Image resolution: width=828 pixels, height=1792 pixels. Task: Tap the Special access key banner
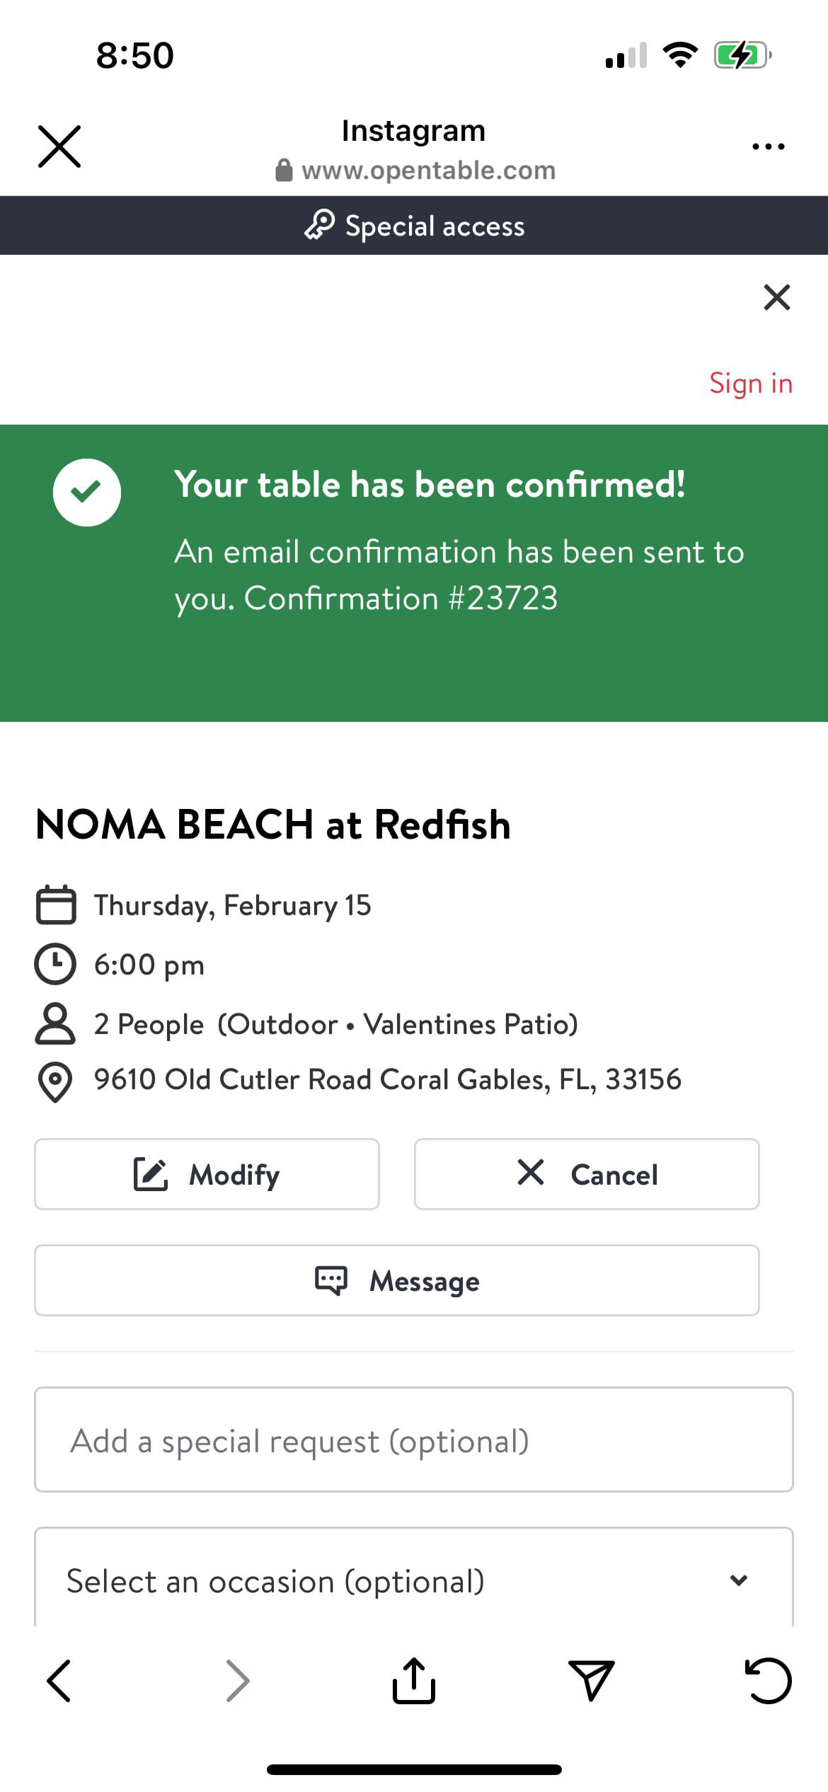click(x=414, y=226)
